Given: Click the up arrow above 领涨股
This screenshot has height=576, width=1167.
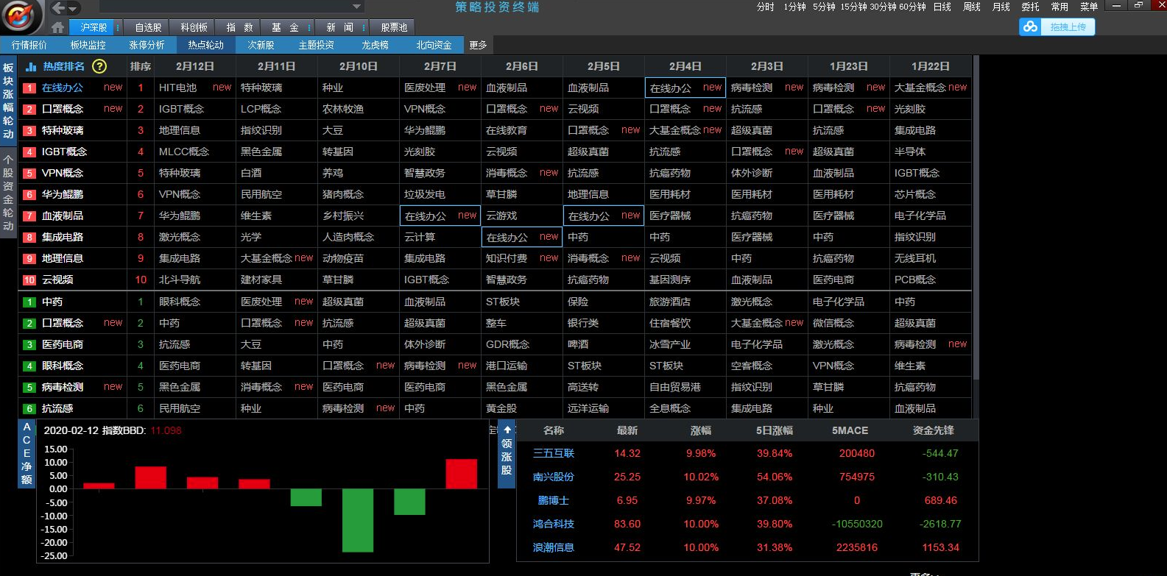Looking at the screenshot, I should pos(507,430).
